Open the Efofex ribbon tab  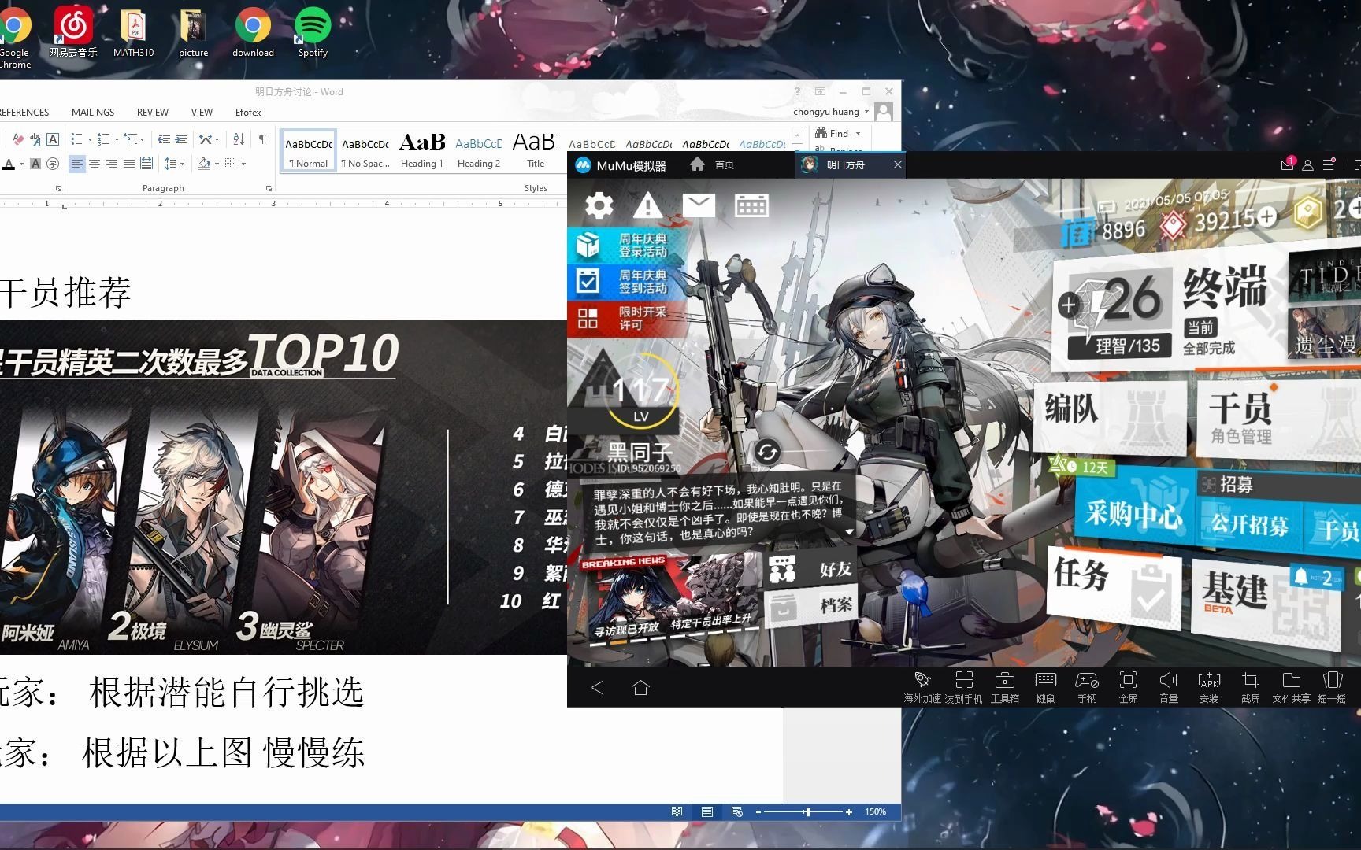(x=248, y=113)
